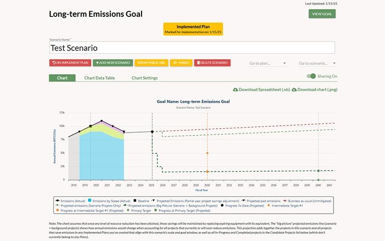Click orange Progress at Intermediate Target circle swatch

point(57,210)
